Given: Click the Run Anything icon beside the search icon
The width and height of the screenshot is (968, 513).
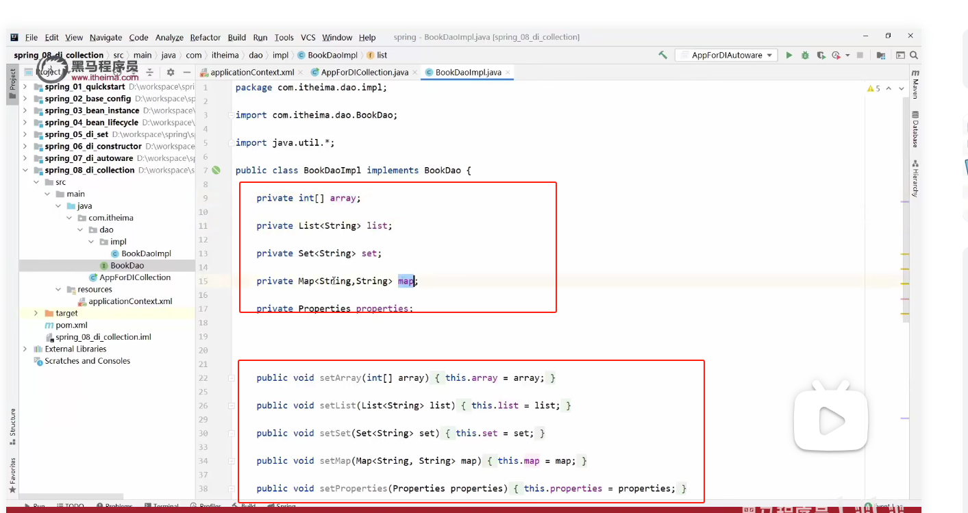Looking at the screenshot, I should coord(901,55).
